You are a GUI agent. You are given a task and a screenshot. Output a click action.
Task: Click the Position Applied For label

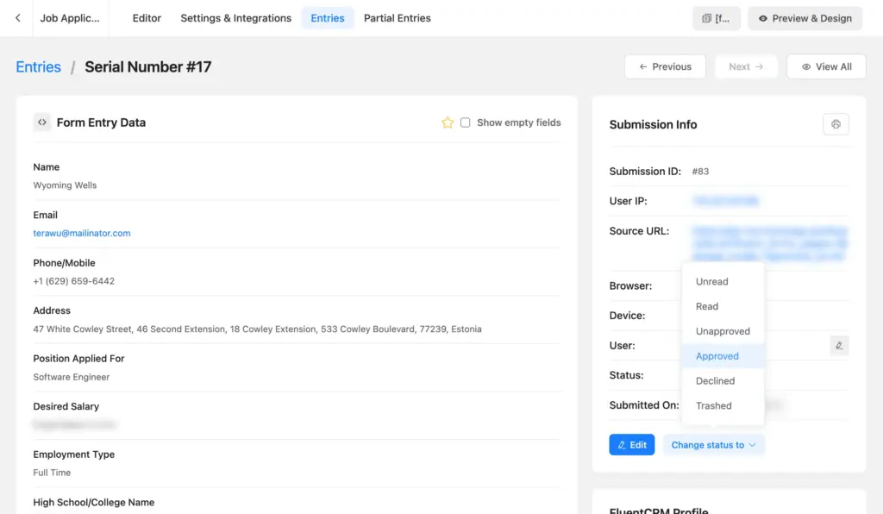[78, 359]
